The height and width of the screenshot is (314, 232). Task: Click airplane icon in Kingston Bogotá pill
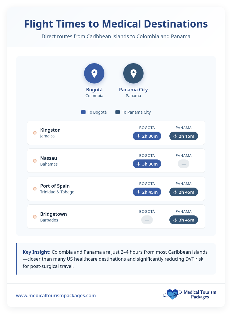[138, 136]
